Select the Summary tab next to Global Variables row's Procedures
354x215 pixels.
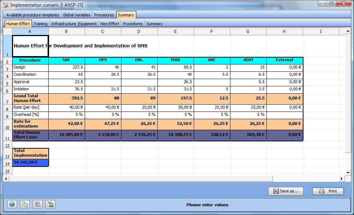click(126, 15)
